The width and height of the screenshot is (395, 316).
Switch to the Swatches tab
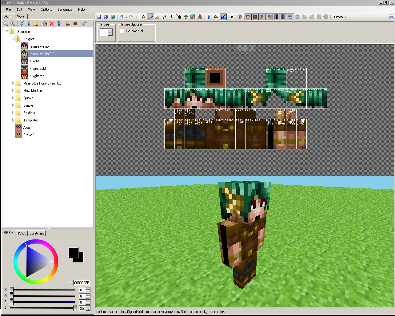pyautogui.click(x=37, y=233)
